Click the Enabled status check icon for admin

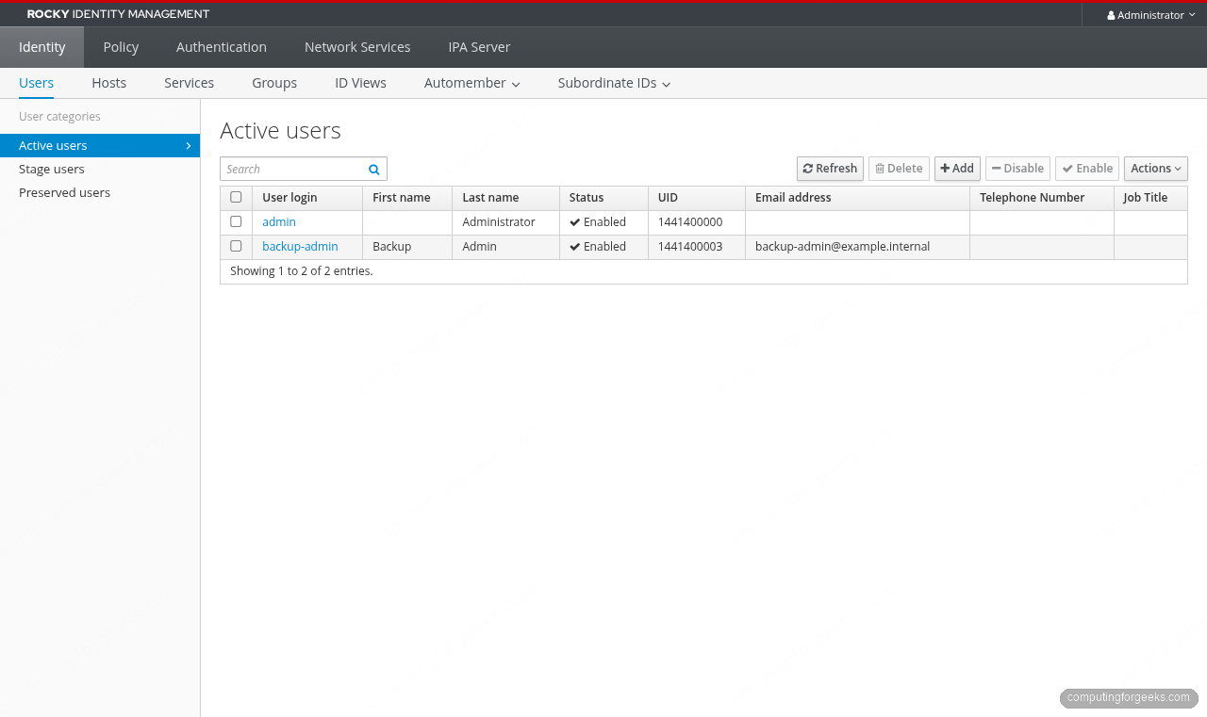point(575,221)
